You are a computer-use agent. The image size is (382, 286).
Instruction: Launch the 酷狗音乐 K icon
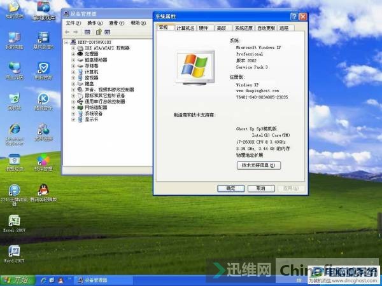pos(43,101)
